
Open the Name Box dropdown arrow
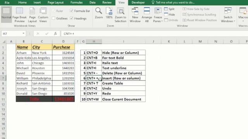click(x=23, y=34)
